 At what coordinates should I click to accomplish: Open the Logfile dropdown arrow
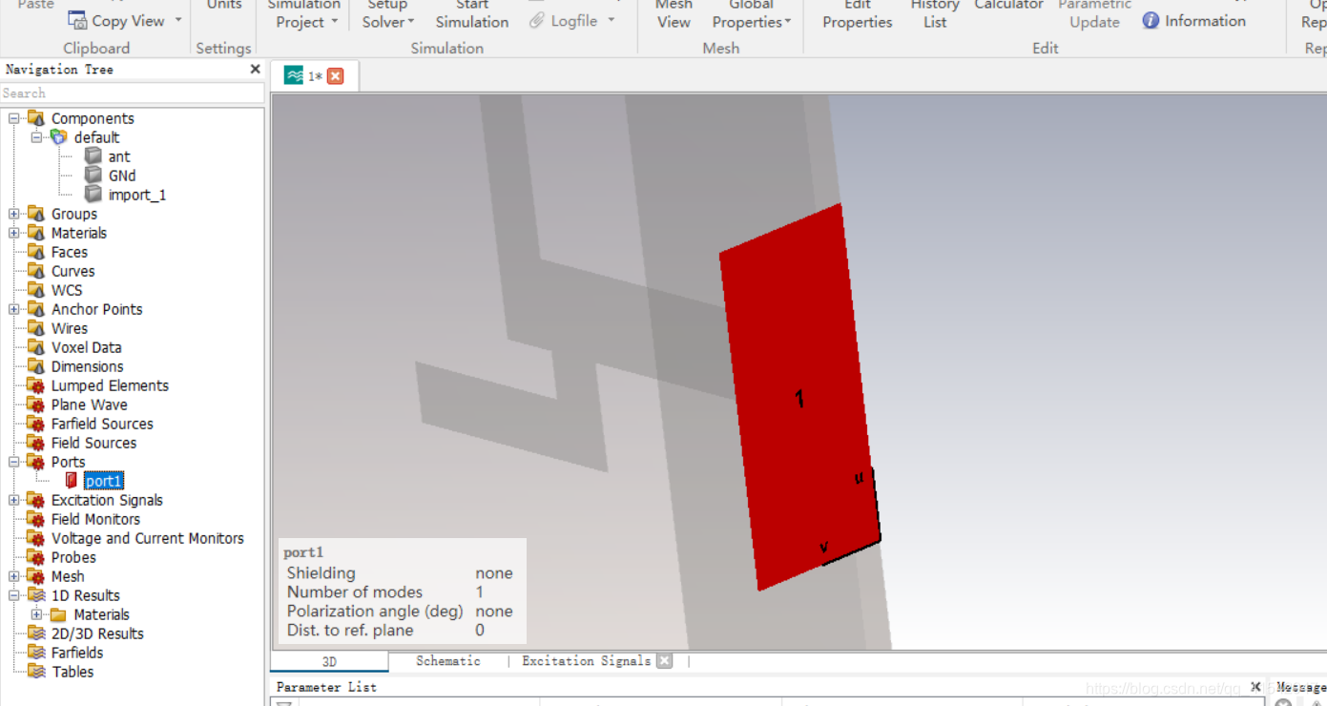(x=612, y=20)
